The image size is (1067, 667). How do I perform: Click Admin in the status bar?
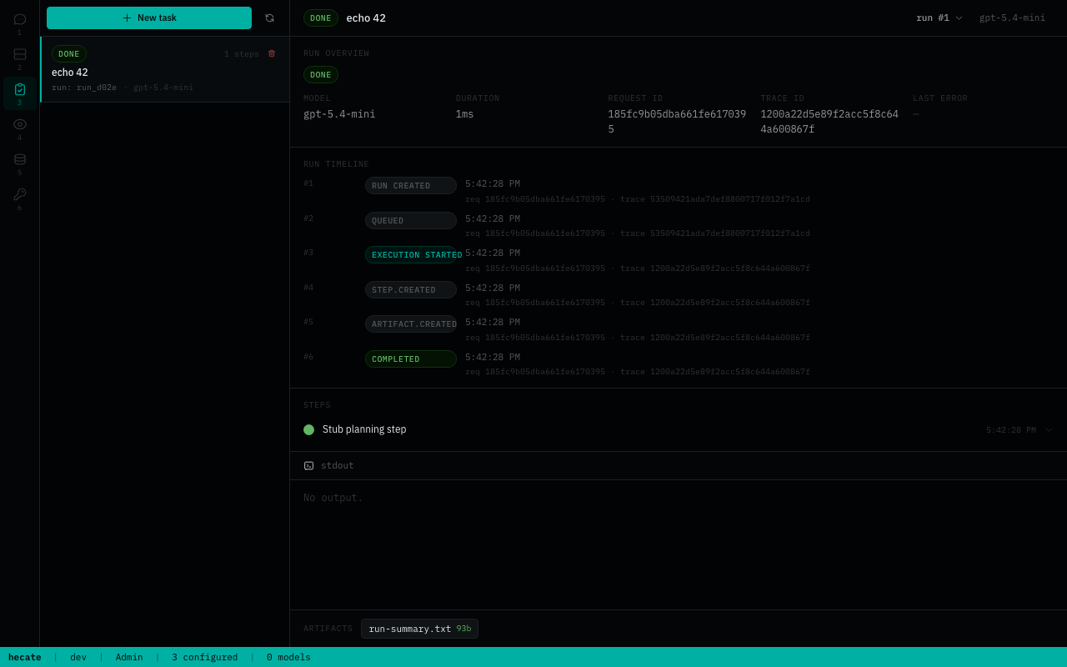[129, 657]
